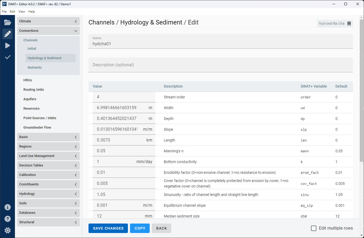Expand the Constituents section

[48, 184]
